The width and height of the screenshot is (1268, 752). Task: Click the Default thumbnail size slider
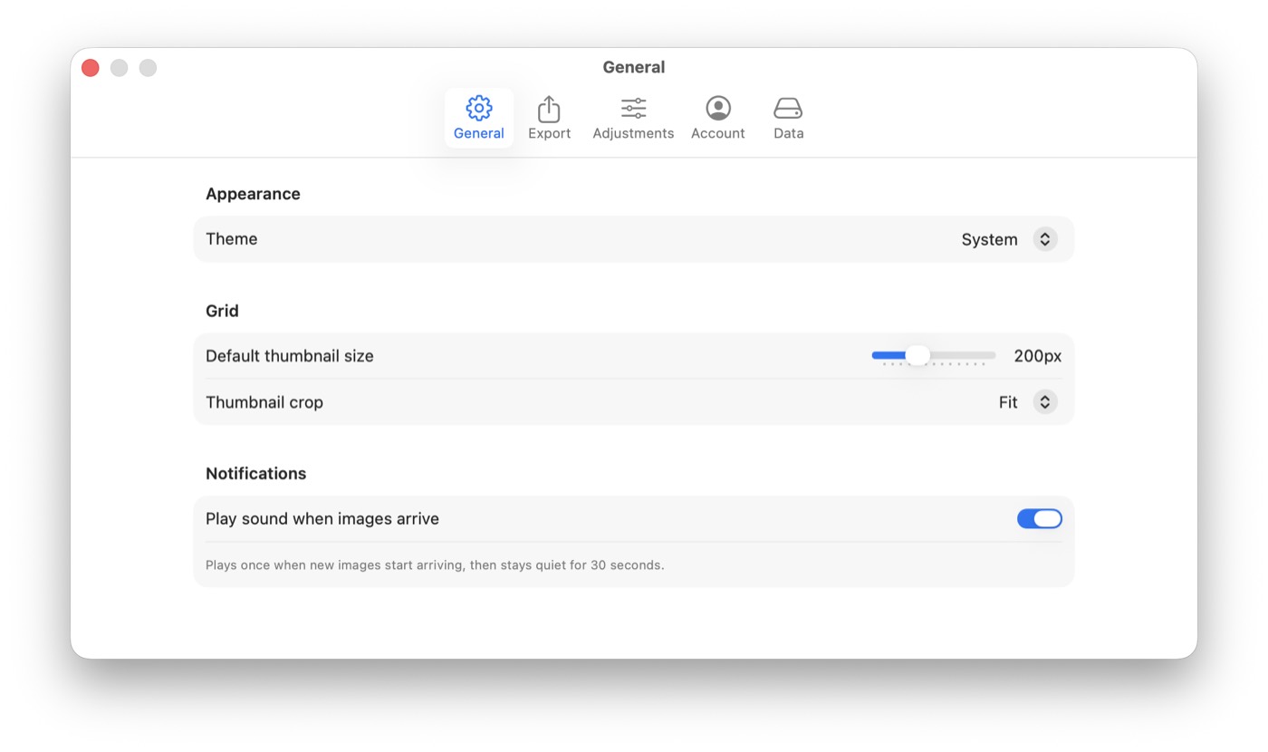(933, 356)
